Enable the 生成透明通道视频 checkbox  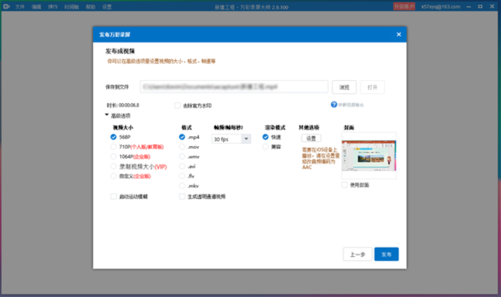pyautogui.click(x=182, y=196)
